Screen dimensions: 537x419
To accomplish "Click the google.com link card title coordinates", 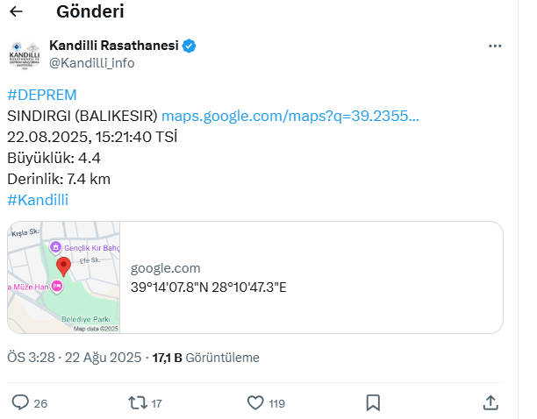I will pyautogui.click(x=208, y=288).
